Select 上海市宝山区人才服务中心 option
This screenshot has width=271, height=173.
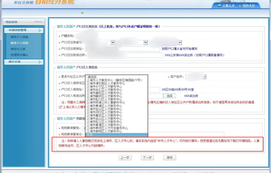click(x=117, y=109)
